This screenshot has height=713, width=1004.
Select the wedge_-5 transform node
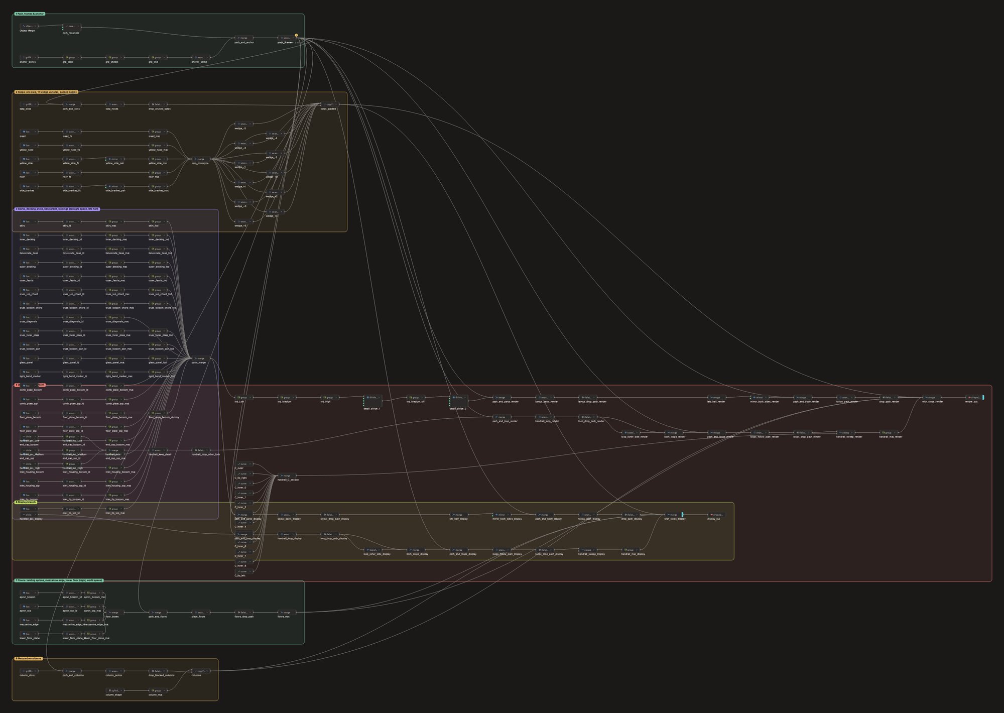click(x=244, y=124)
